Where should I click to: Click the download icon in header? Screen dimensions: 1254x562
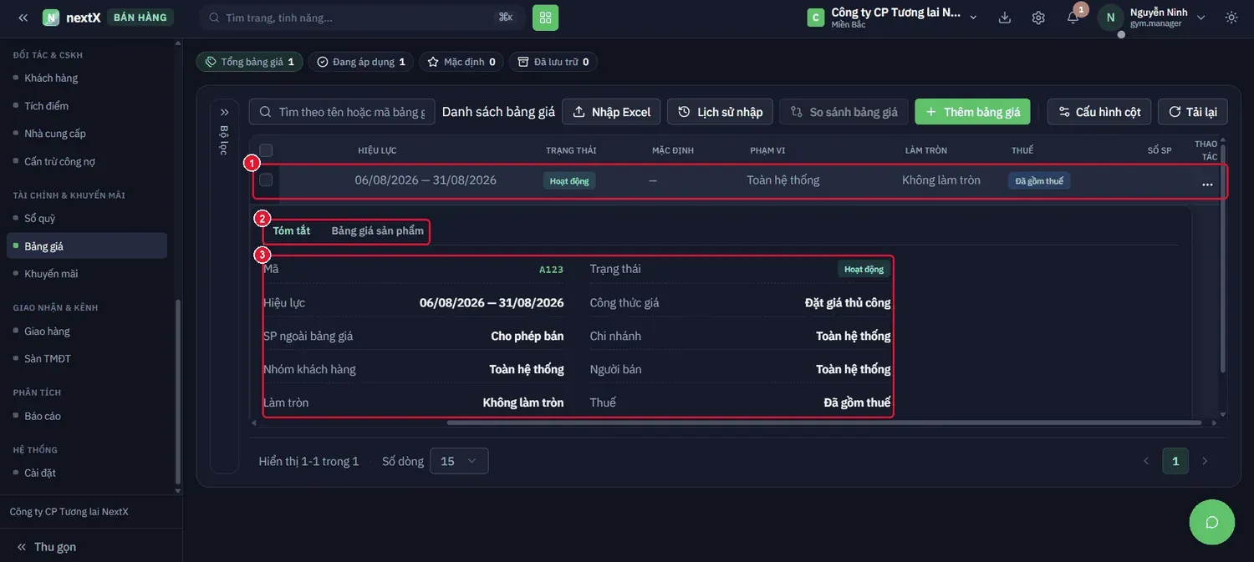pos(1005,18)
